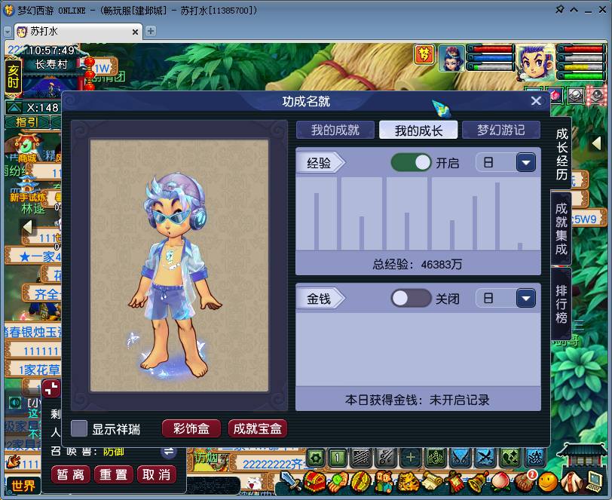Click the treasure chest icon in item bar

coord(313,481)
